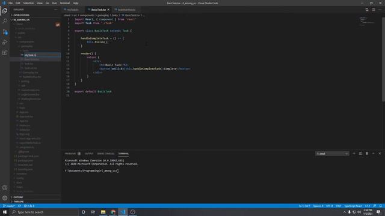Change indentation via Spaces: 4
The height and width of the screenshot is (216, 385).
318,206
